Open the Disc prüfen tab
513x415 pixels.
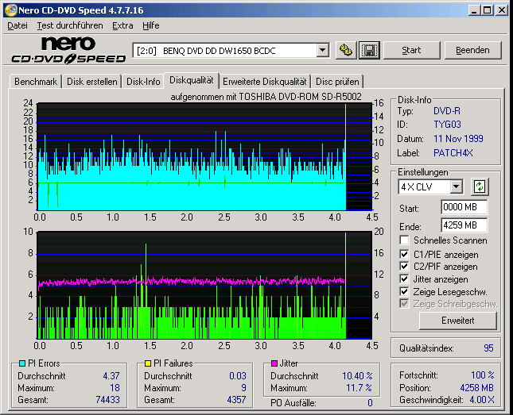(337, 81)
